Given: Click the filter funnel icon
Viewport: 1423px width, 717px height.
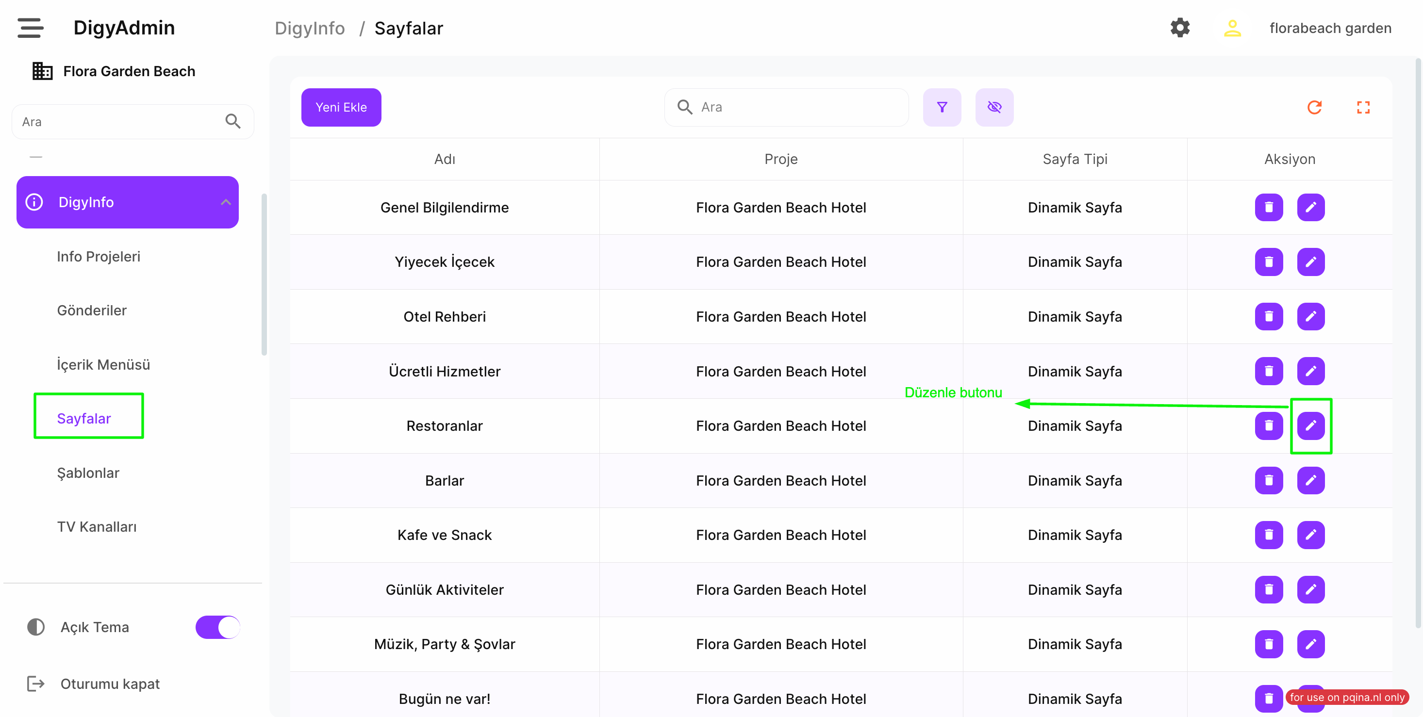Looking at the screenshot, I should 942,107.
